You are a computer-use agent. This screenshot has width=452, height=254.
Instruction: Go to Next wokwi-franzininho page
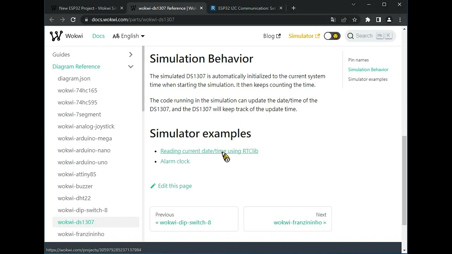point(288,219)
